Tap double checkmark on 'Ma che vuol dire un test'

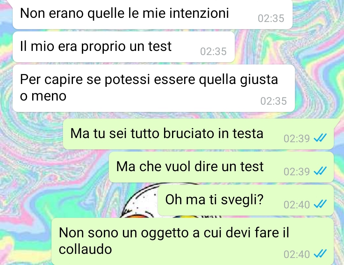(x=320, y=171)
